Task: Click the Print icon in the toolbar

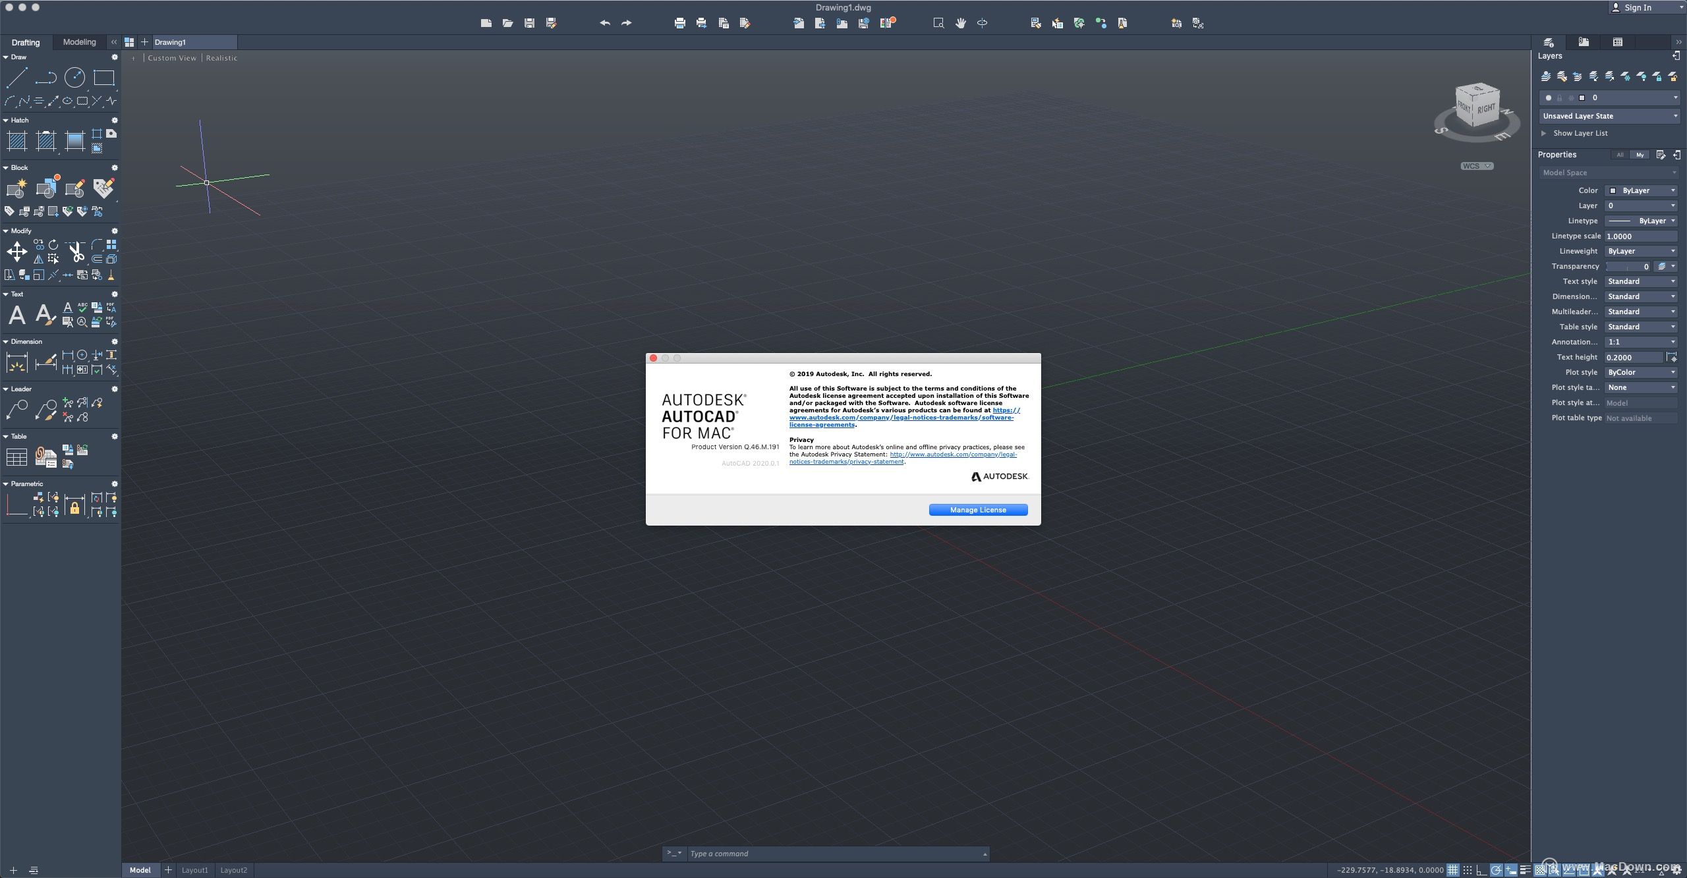Action: click(680, 23)
